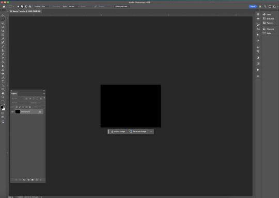
Task: Add layer mask icon
Action: (24, 180)
